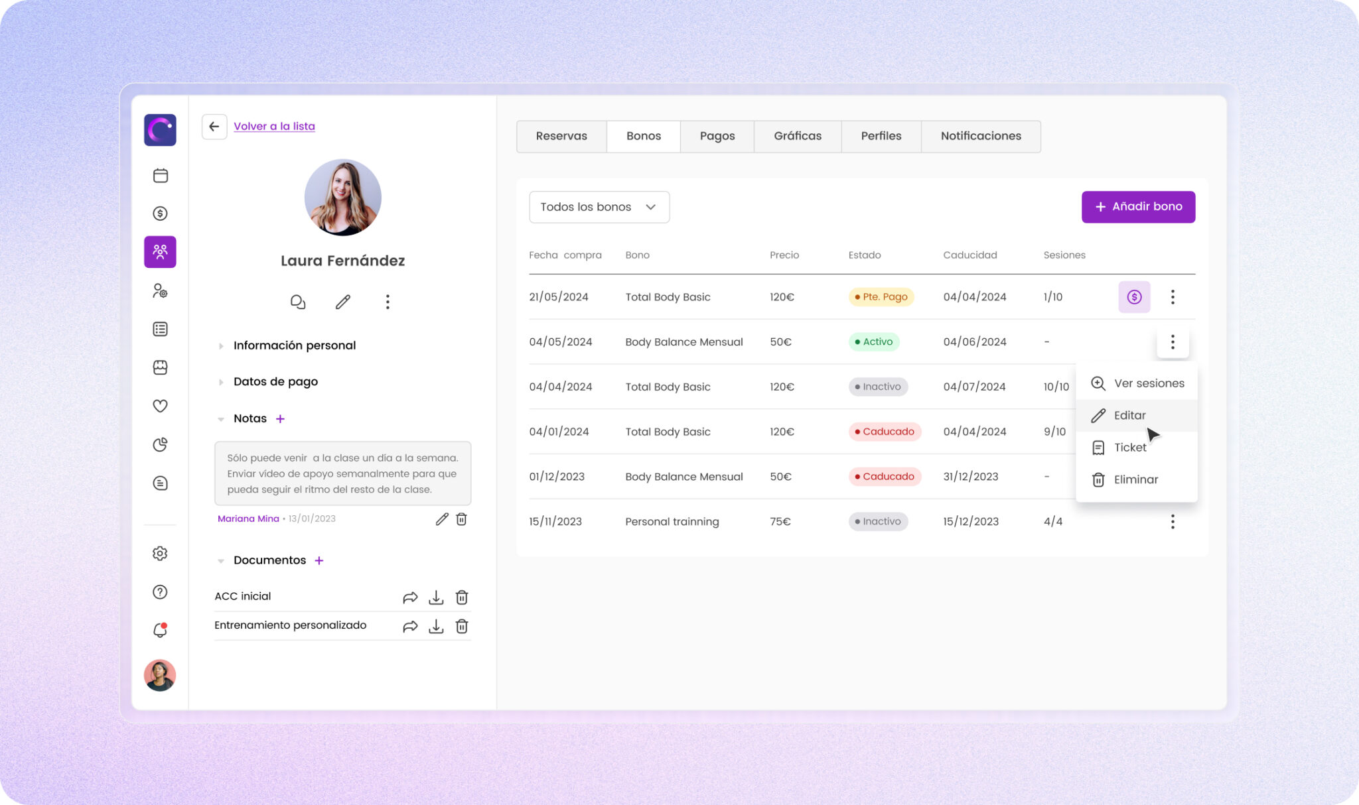The image size is (1359, 805).
Task: Follow the Volver a la lista link
Action: [274, 126]
